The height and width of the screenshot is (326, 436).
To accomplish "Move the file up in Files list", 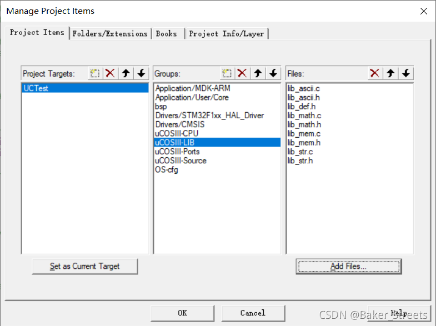I will coord(390,73).
